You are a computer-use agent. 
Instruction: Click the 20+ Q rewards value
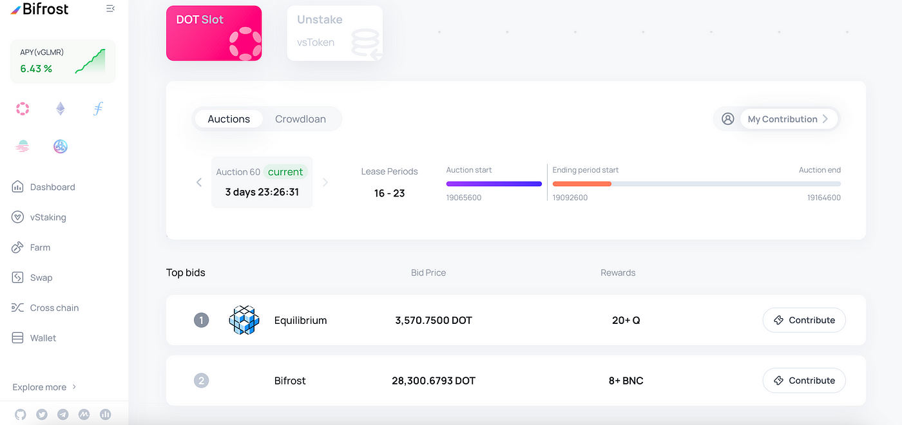tap(626, 320)
